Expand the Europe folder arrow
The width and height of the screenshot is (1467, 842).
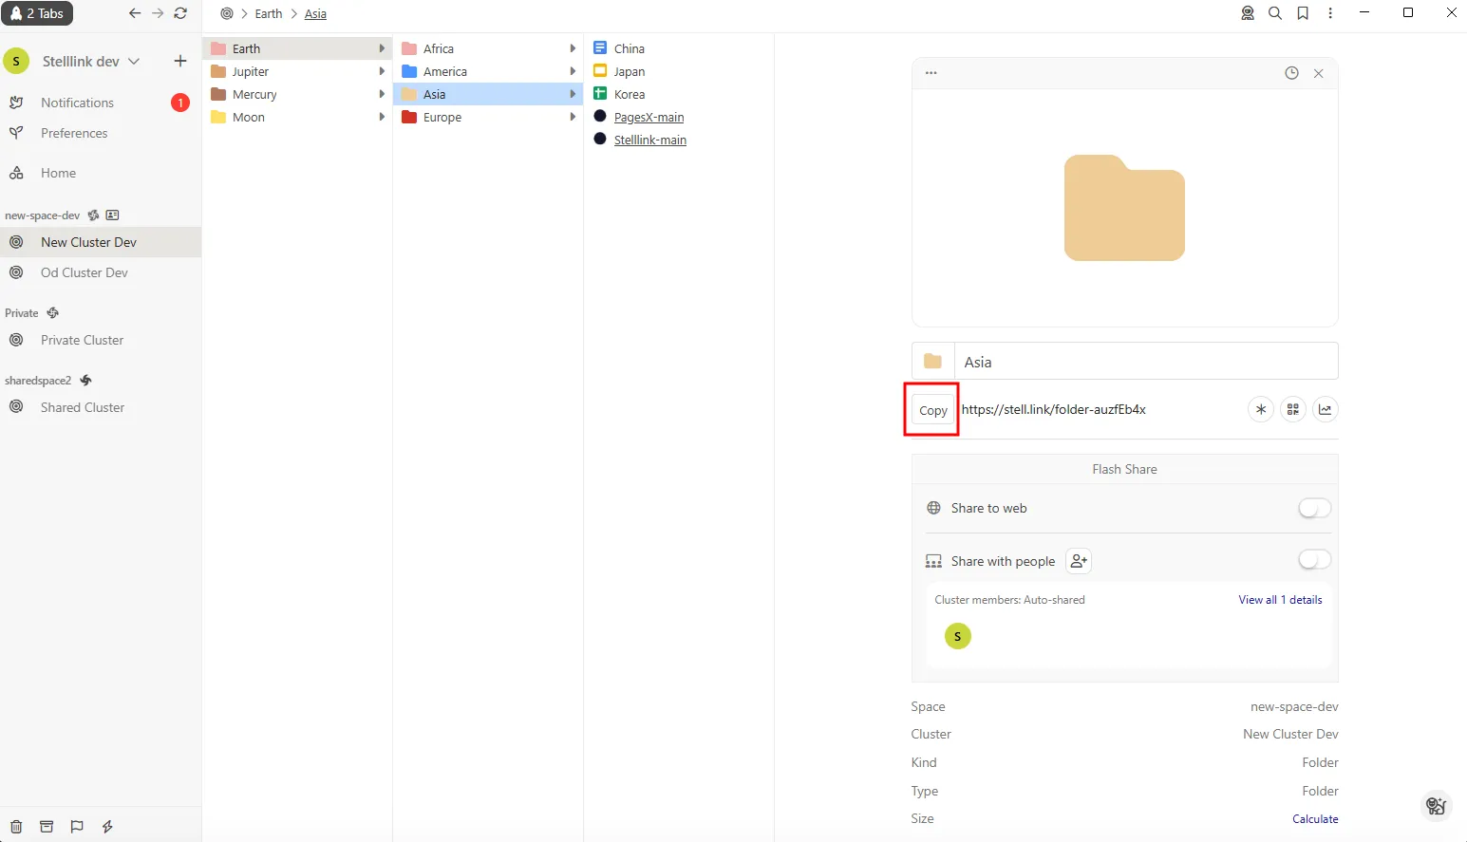[x=573, y=117]
